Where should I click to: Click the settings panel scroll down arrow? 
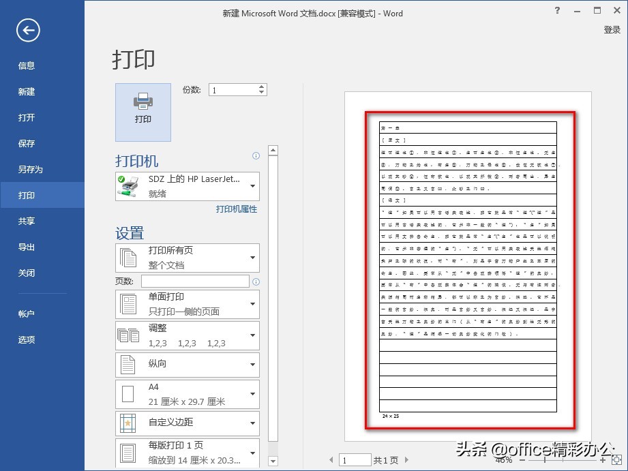[x=273, y=461]
